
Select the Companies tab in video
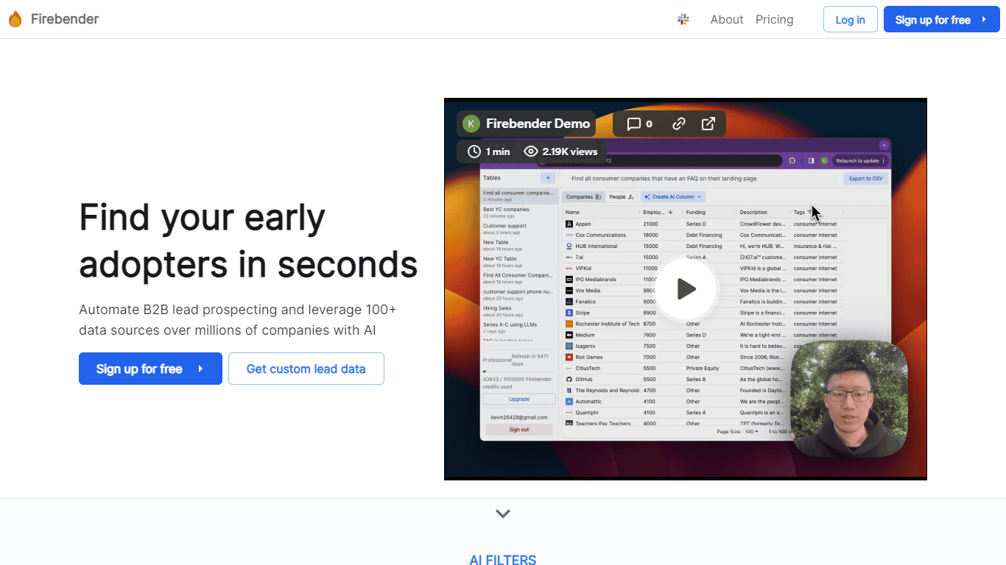pos(583,196)
